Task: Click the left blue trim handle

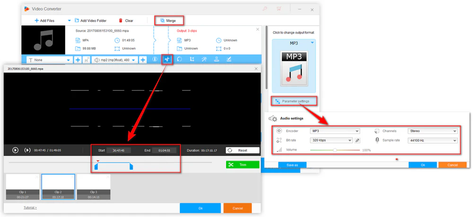Action: (x=96, y=167)
